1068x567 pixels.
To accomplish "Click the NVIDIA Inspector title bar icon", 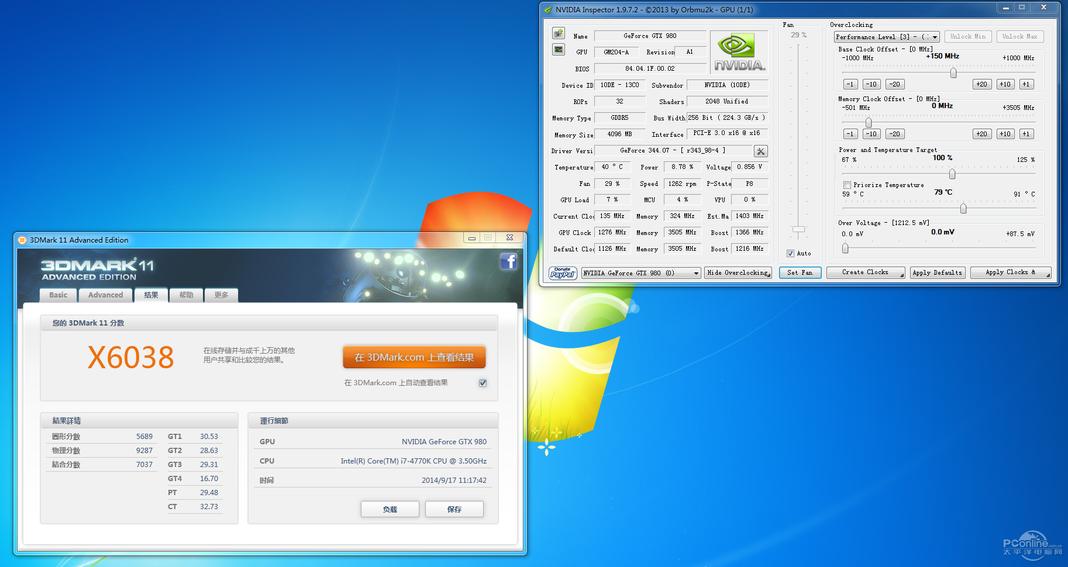I will [x=548, y=10].
